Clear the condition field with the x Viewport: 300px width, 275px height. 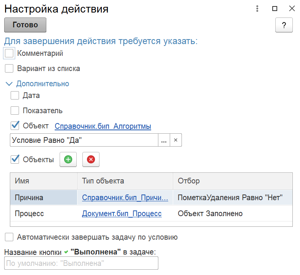coord(176,140)
